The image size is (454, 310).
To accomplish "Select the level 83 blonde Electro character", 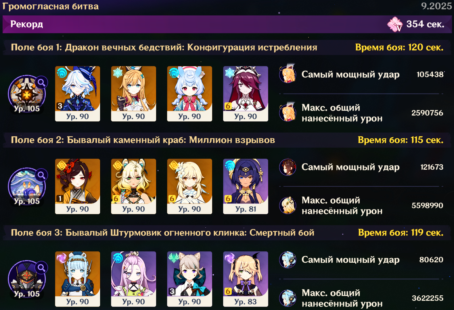I will tap(246, 279).
